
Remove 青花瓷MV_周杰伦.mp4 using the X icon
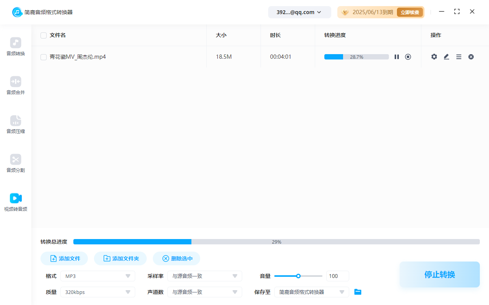point(471,56)
